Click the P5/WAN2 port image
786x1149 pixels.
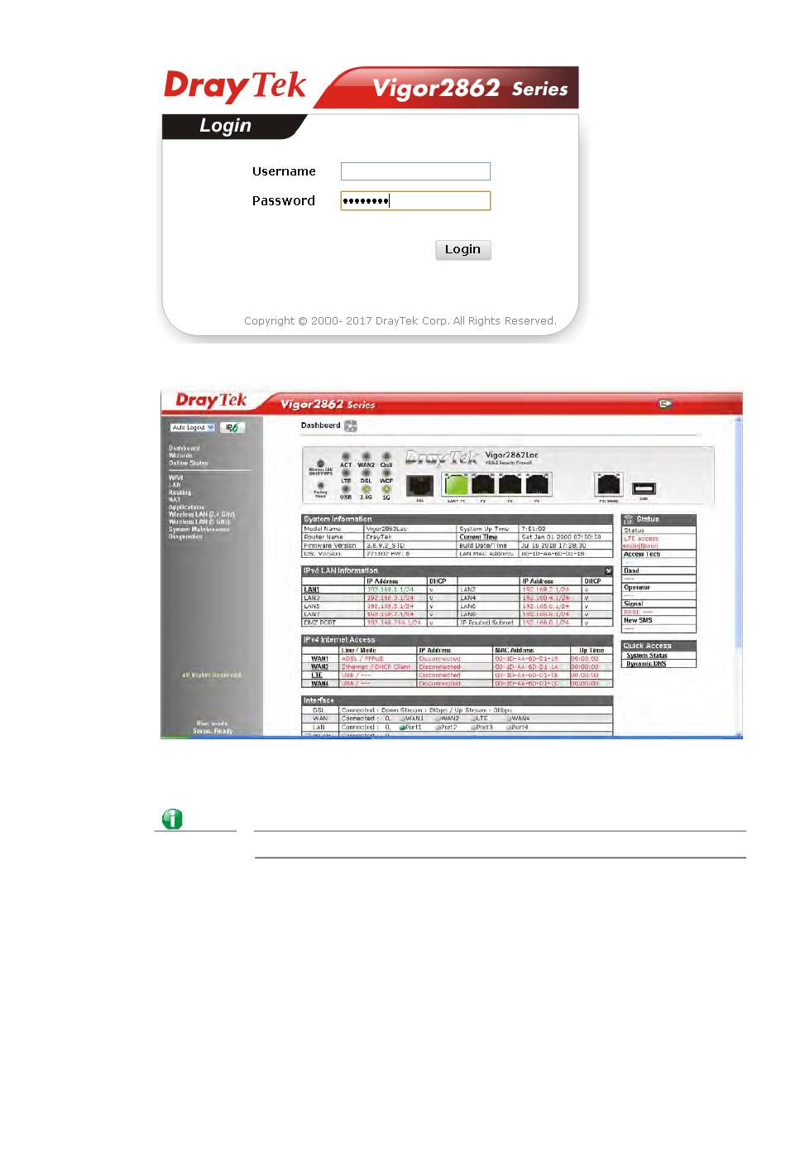(608, 484)
